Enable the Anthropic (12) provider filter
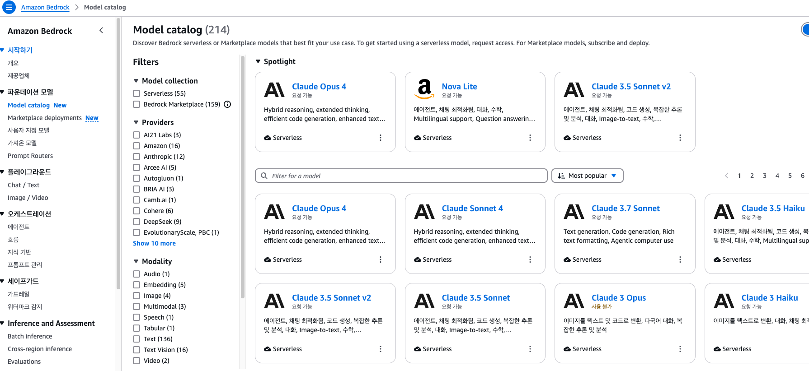Image resolution: width=809 pixels, height=371 pixels. (x=136, y=157)
